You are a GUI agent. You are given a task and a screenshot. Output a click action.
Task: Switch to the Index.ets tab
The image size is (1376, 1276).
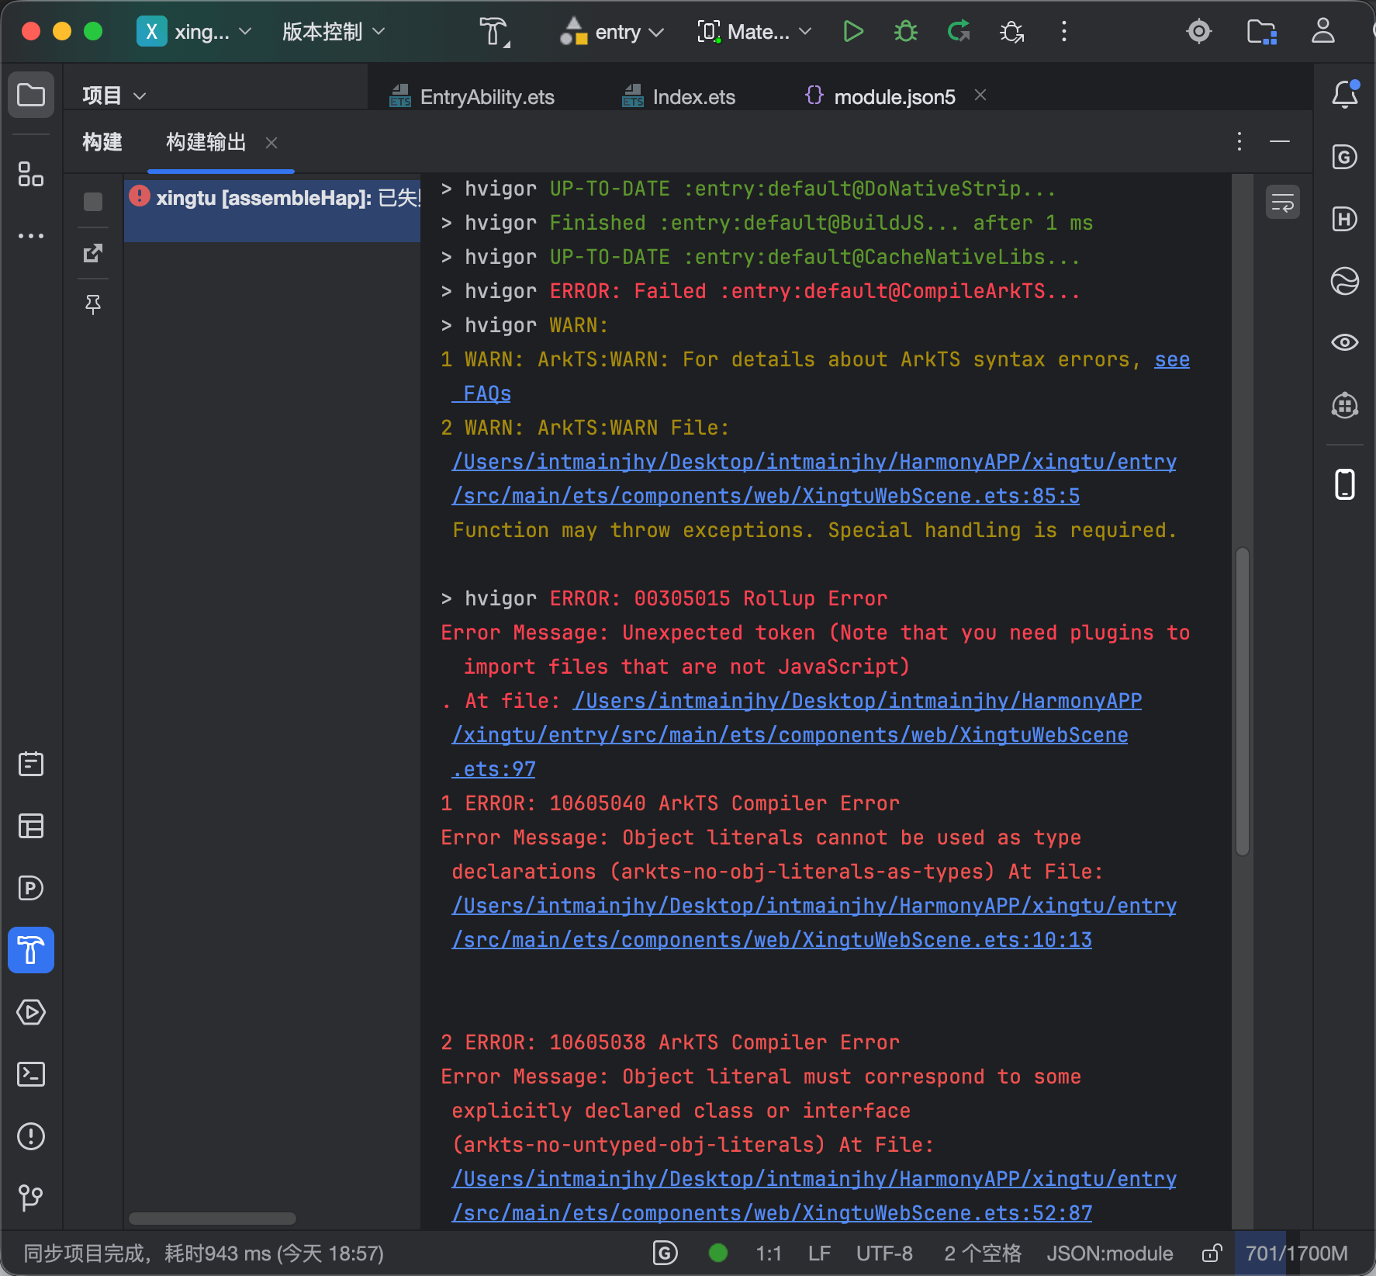679,96
